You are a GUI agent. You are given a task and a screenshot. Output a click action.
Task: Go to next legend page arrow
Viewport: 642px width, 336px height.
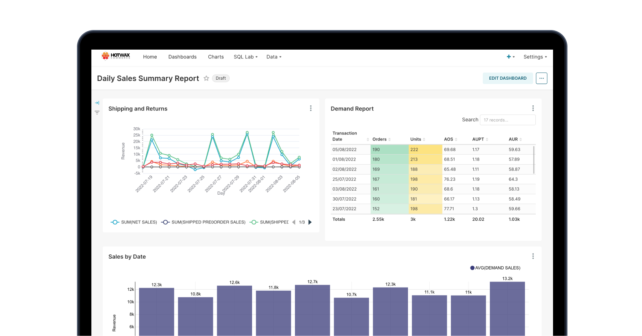tap(310, 222)
